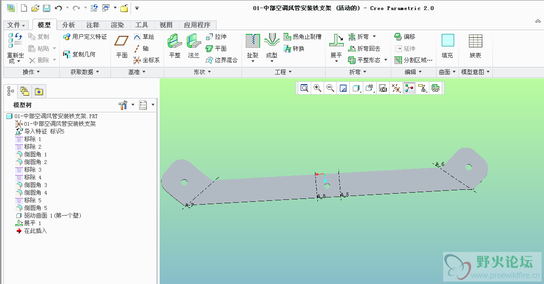Click the Unbend (展平) tool
Viewport: 544px width, 284px height.
click(336, 48)
